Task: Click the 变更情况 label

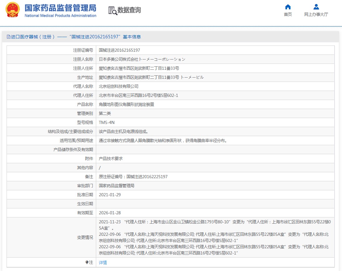Action: click(85, 237)
